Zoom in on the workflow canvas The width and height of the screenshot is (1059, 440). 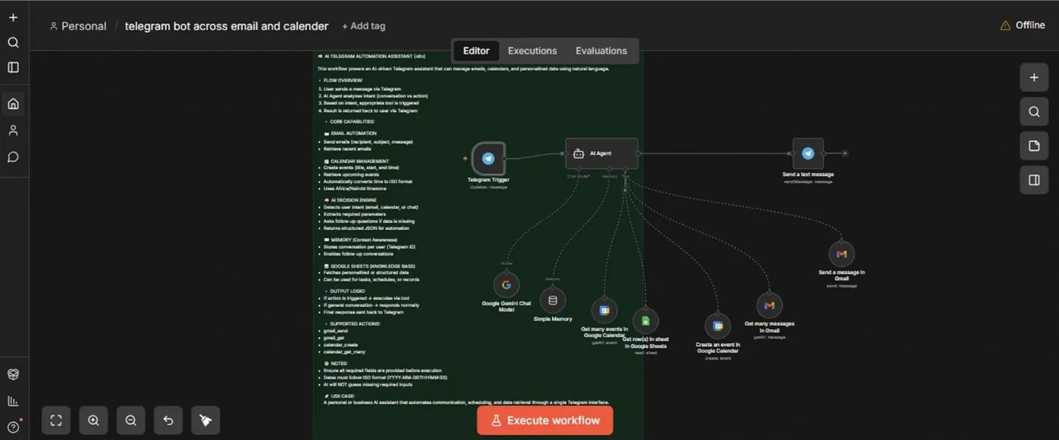(x=93, y=420)
